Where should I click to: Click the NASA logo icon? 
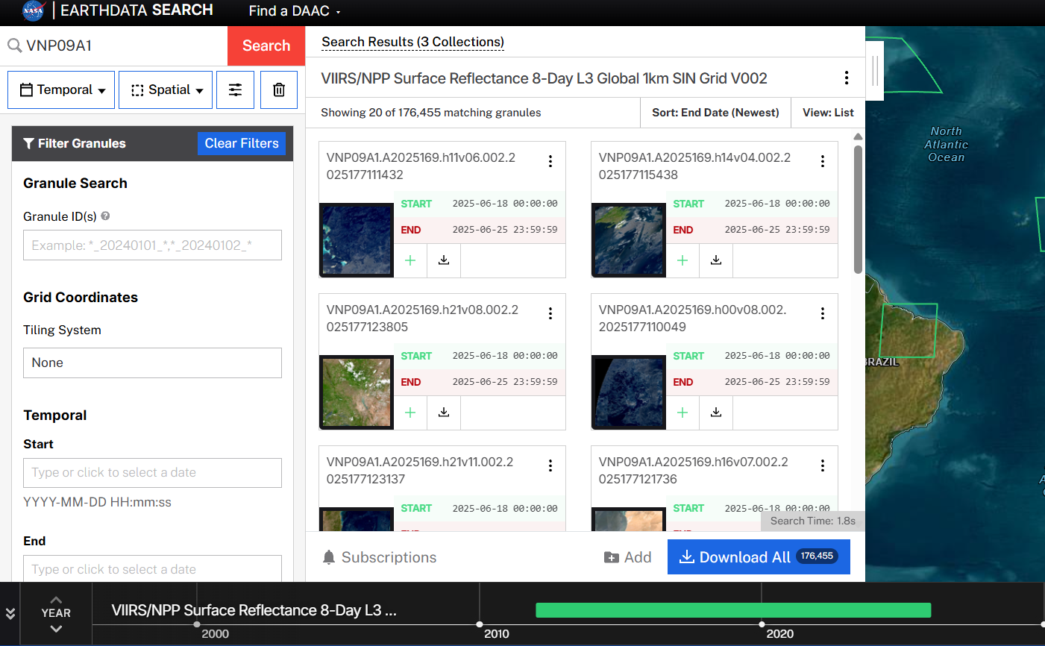coord(34,10)
